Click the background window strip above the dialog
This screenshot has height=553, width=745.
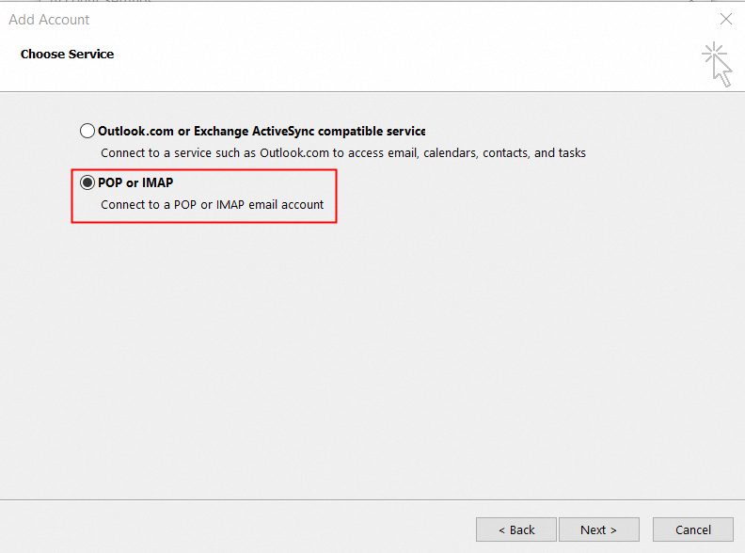(x=376, y=1)
